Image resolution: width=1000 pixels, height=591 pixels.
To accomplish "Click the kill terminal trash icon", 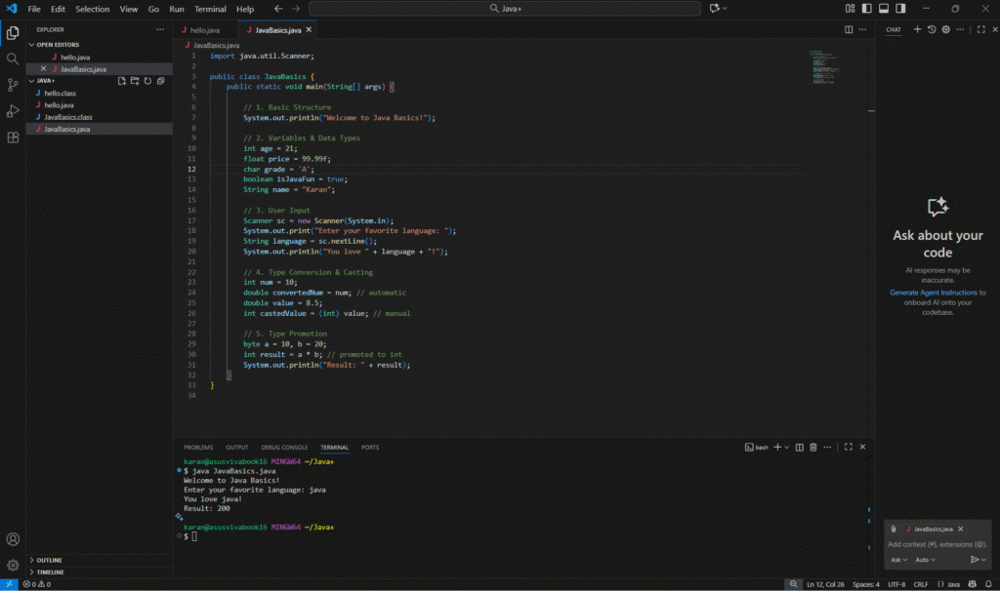I will click(x=813, y=447).
